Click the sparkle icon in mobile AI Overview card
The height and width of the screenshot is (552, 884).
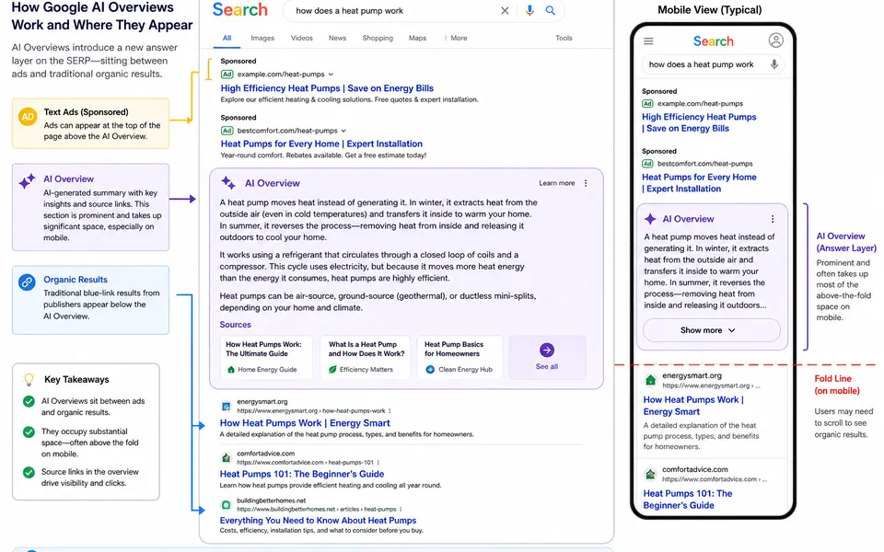(x=650, y=219)
